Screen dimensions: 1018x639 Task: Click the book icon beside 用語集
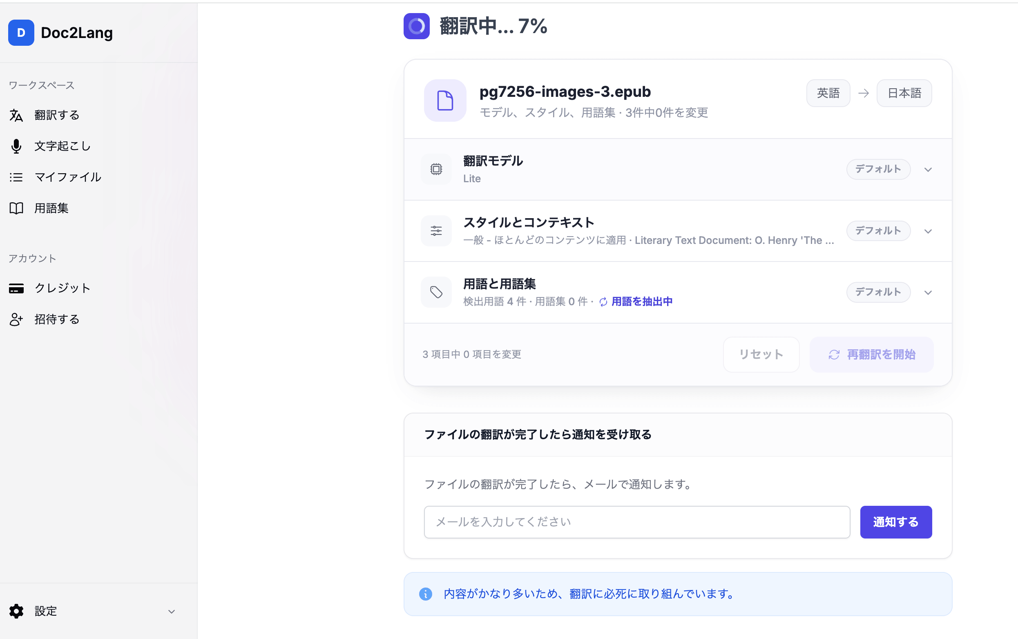point(16,208)
